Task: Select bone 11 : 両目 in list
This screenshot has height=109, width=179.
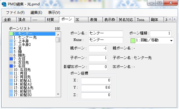Action: coord(32,73)
